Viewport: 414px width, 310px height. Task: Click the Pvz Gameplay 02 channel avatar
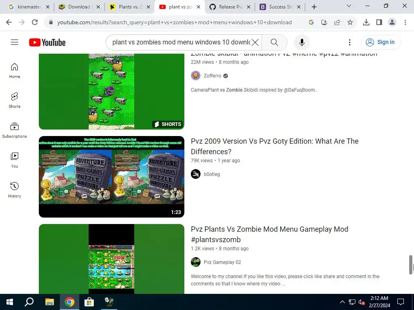196,262
